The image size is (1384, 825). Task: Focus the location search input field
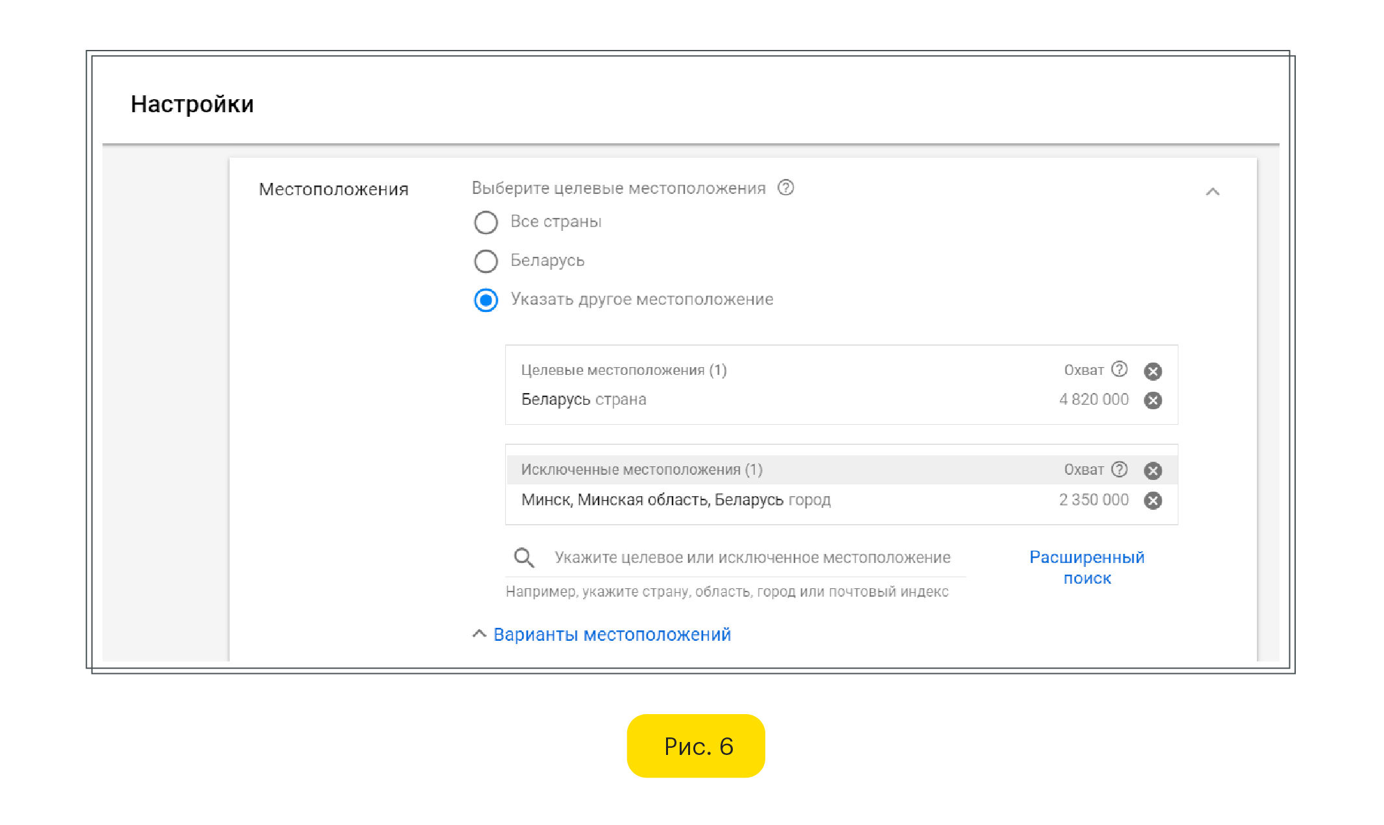click(752, 558)
